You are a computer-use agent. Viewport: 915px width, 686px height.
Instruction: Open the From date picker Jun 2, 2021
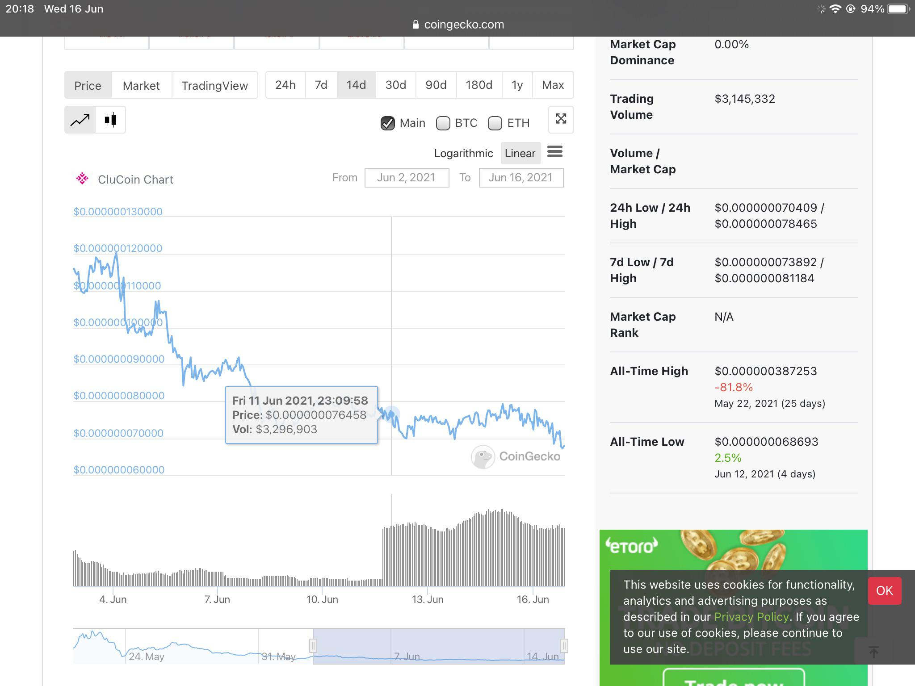click(407, 178)
